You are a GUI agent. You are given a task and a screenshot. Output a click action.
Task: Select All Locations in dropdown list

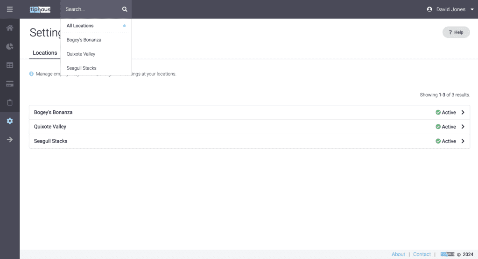coord(96,26)
